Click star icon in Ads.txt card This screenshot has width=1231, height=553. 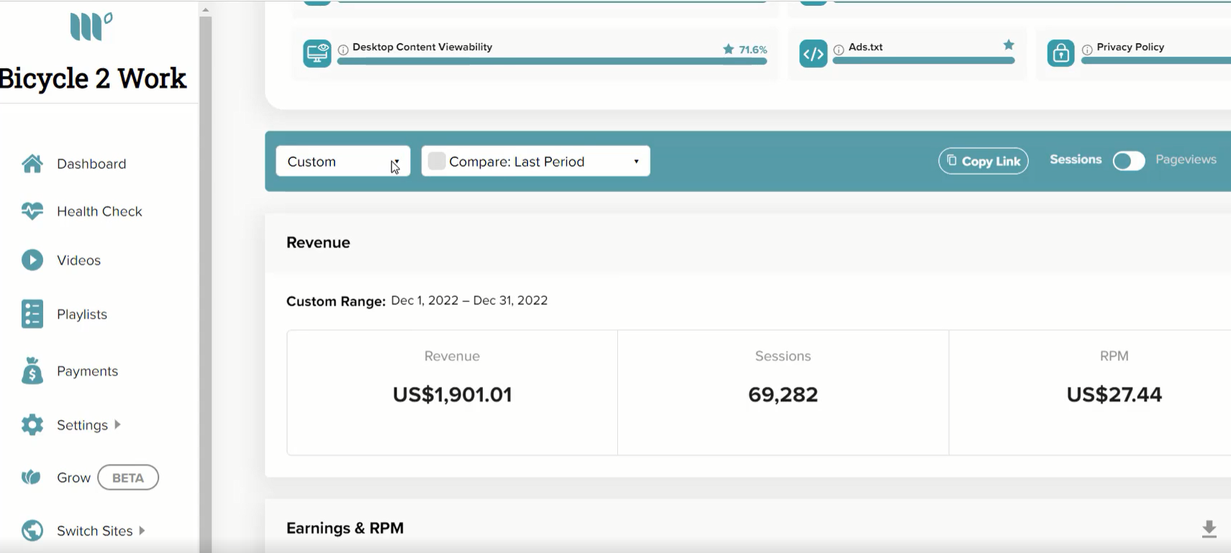[x=1009, y=45]
